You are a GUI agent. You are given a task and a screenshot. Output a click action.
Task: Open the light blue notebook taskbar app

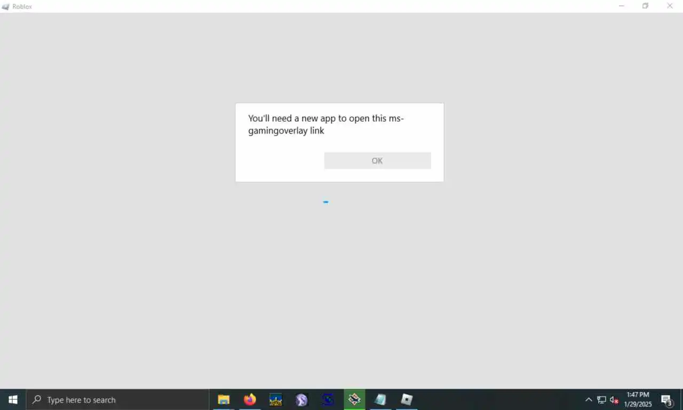pyautogui.click(x=380, y=399)
